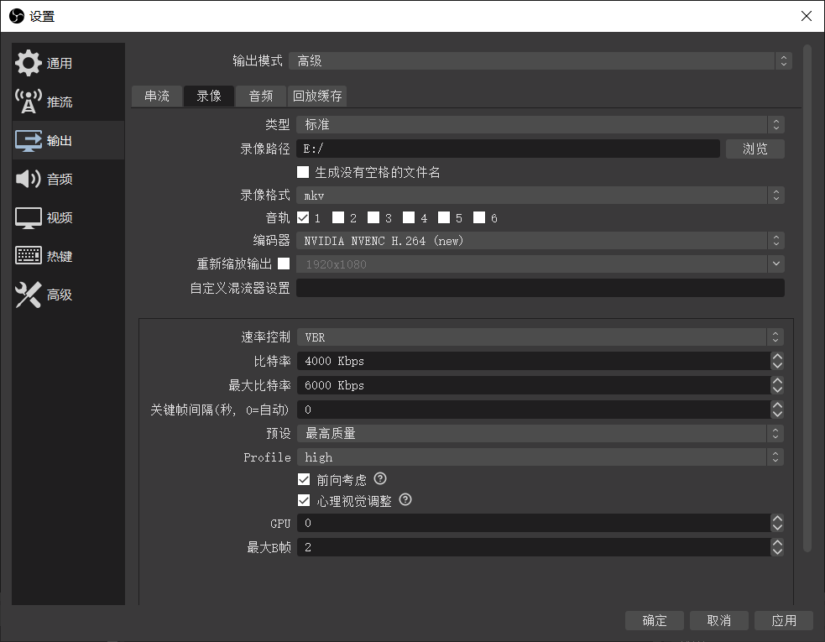Screen dimensions: 825x642
Task: Open 编码器 encoder dropdown NVIDIA NVENC
Action: [x=540, y=241]
